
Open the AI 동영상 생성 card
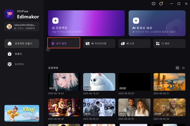coord(157,23)
